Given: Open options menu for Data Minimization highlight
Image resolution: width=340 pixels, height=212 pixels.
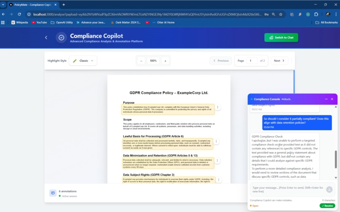Looking at the screenshot, I should click(217, 161).
